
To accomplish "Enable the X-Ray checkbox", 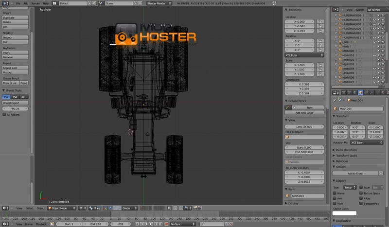I will [x=361, y=198].
